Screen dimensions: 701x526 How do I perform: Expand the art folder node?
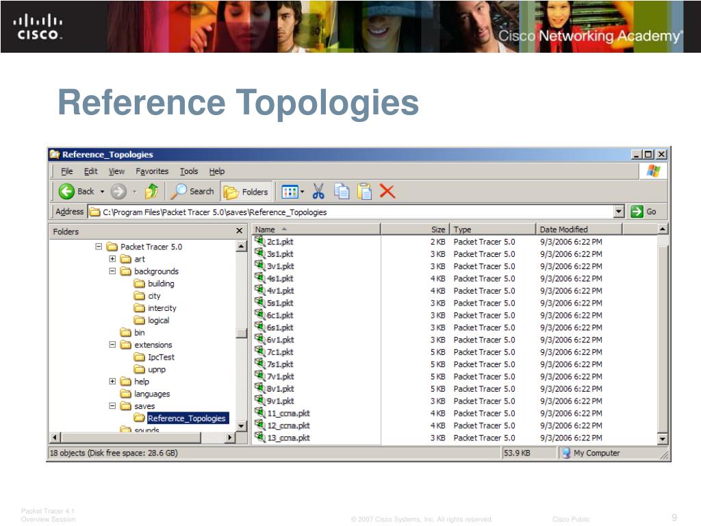(x=112, y=259)
